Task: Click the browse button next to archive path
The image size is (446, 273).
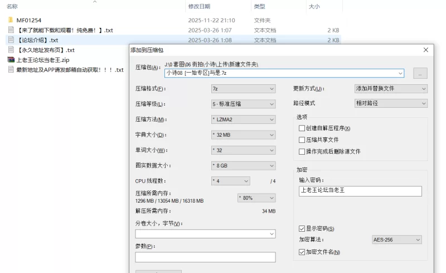Action: click(x=420, y=73)
